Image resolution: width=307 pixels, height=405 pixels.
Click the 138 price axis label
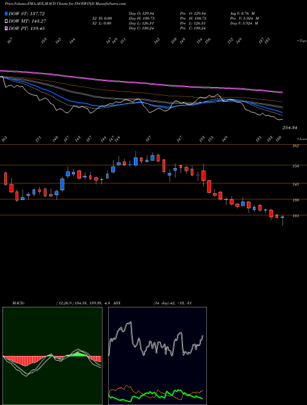pyautogui.click(x=296, y=200)
